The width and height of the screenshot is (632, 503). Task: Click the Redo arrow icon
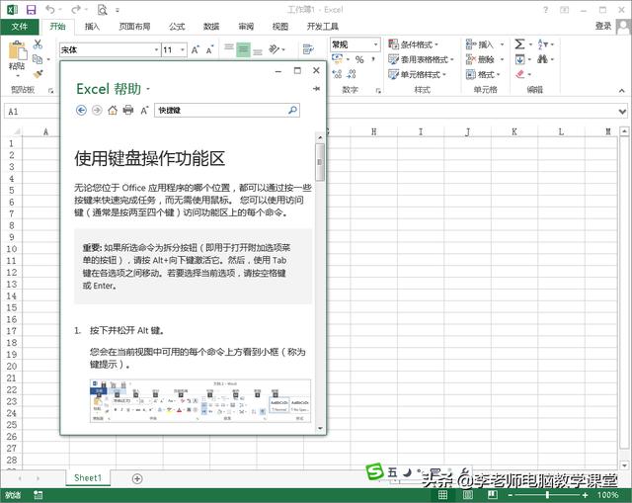pyautogui.click(x=76, y=9)
